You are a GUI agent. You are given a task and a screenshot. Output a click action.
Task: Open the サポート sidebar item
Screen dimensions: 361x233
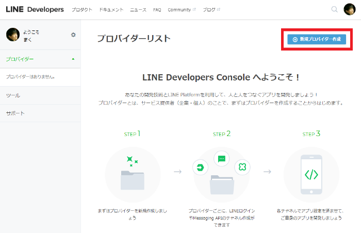coord(15,113)
